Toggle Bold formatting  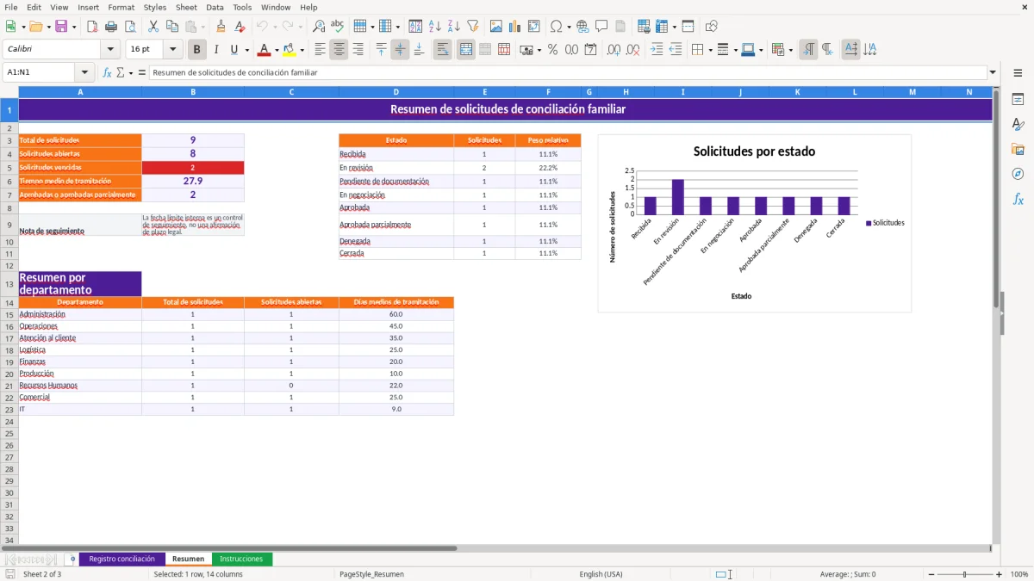click(x=197, y=50)
